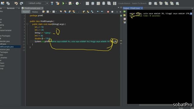Minimize the Output window
This screenshot has width=194, height=109.
(192, 8)
